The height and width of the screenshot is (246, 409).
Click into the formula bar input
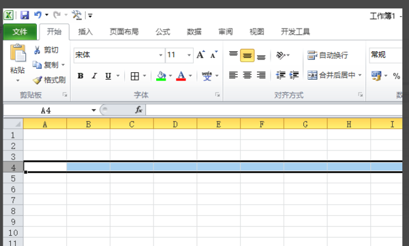click(274, 110)
